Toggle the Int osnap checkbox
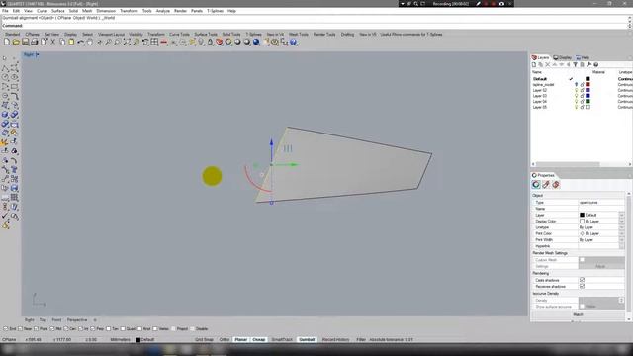633x356 pixels. point(80,329)
